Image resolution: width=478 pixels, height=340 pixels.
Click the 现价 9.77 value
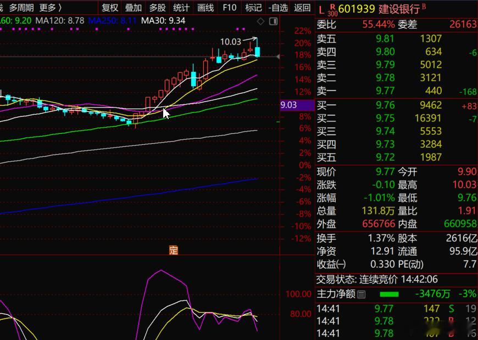(x=385, y=172)
